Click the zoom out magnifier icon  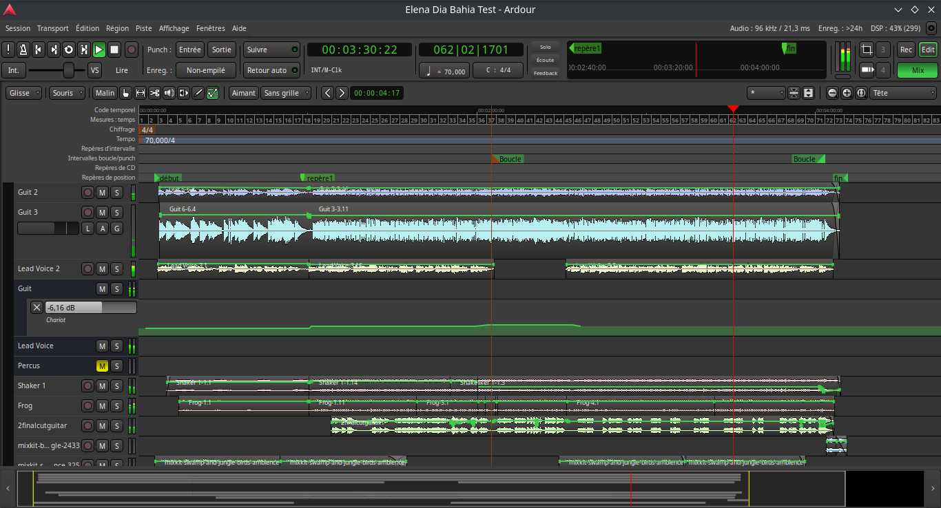[832, 93]
